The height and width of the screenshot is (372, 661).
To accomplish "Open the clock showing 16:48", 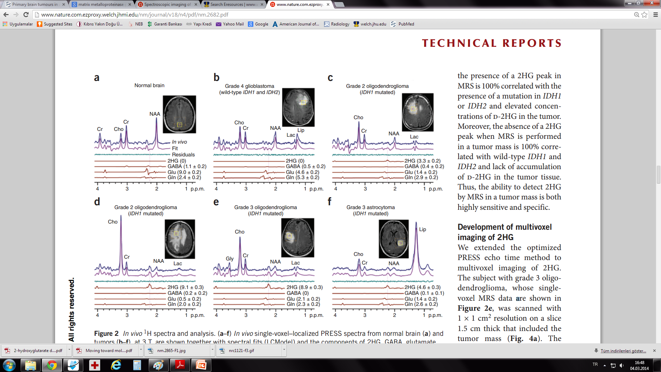I will pos(639,365).
